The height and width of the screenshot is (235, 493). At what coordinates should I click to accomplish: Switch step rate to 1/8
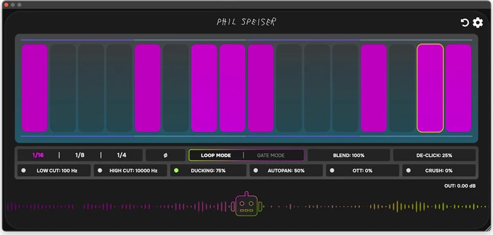80,155
